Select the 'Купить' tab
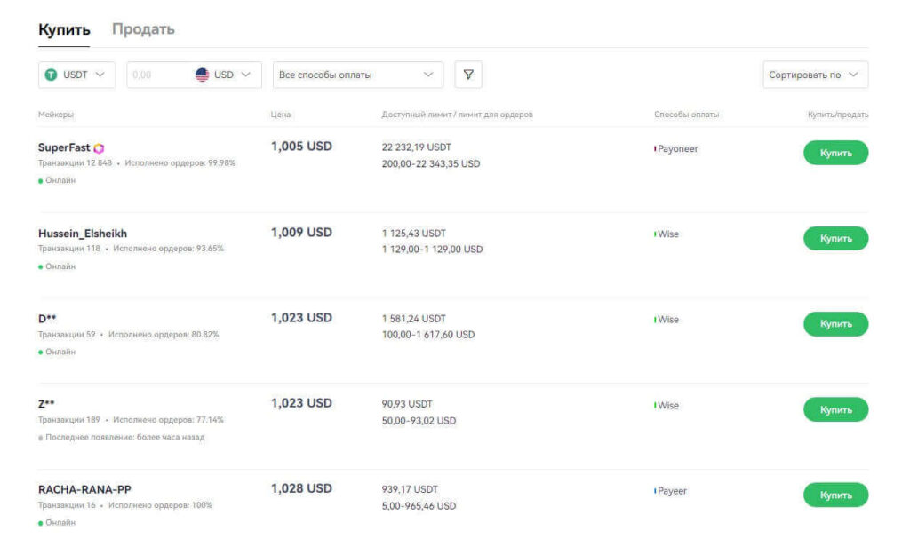 point(64,29)
